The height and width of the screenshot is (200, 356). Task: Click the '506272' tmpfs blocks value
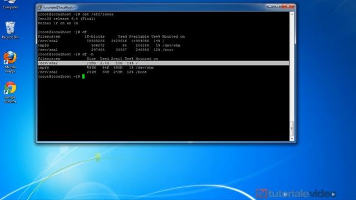[98, 46]
